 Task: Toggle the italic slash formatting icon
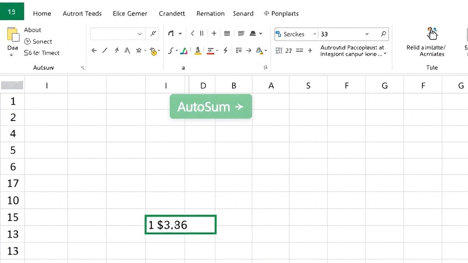(105, 50)
